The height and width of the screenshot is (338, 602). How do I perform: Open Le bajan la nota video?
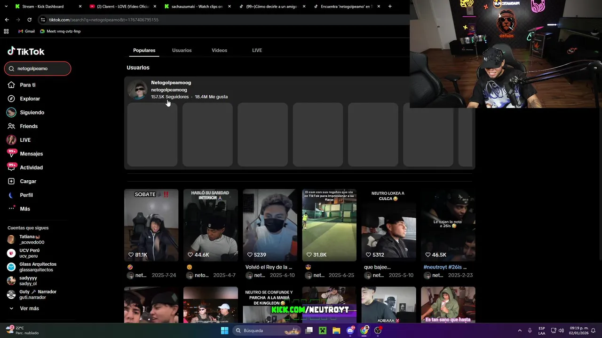(448, 225)
